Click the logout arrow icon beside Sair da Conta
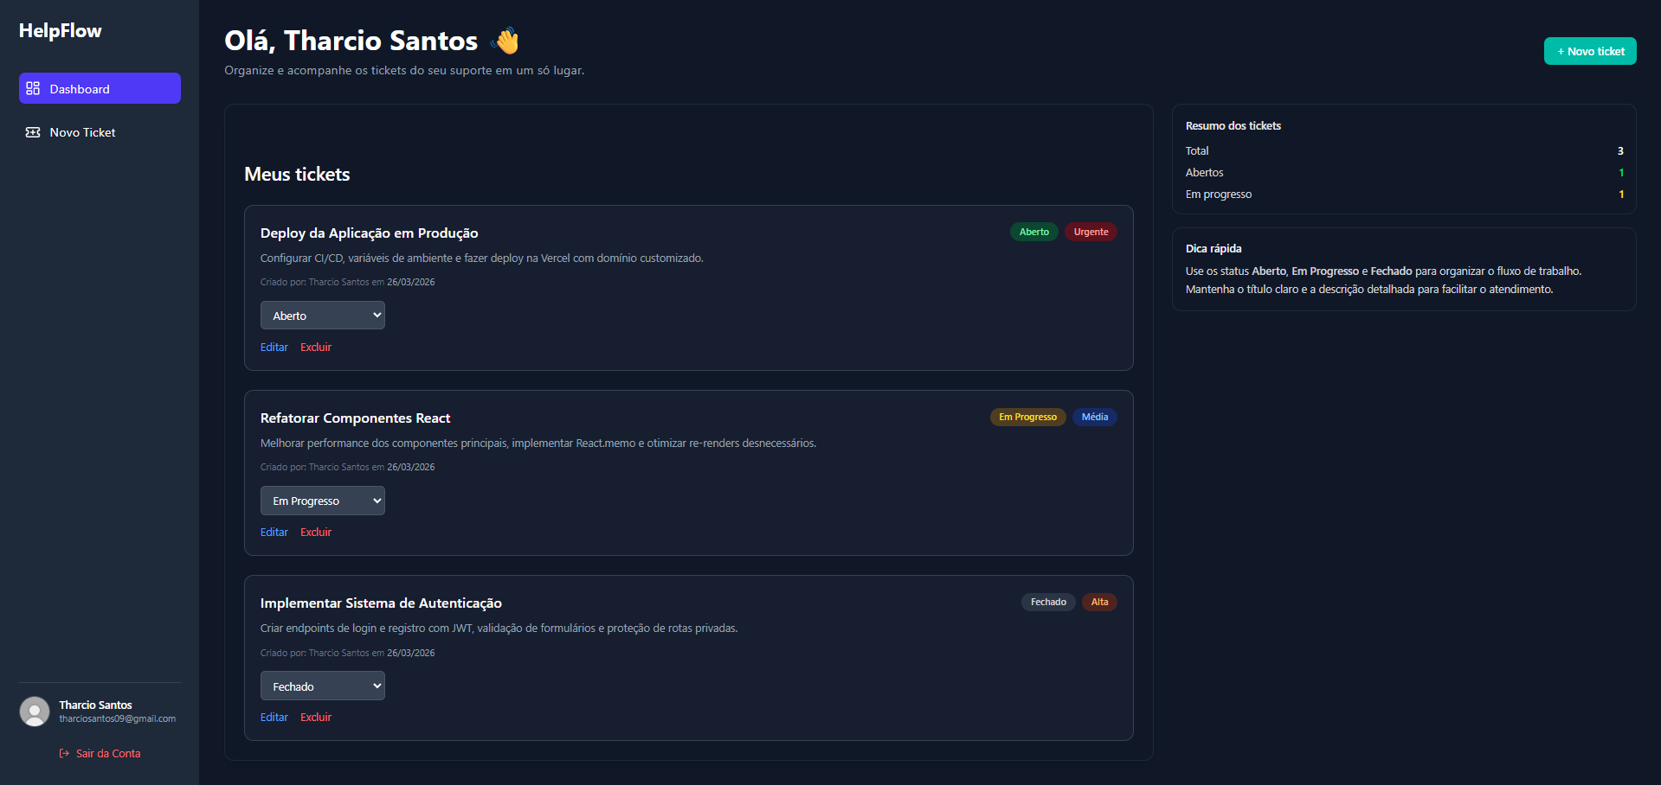The image size is (1661, 785). [x=64, y=753]
